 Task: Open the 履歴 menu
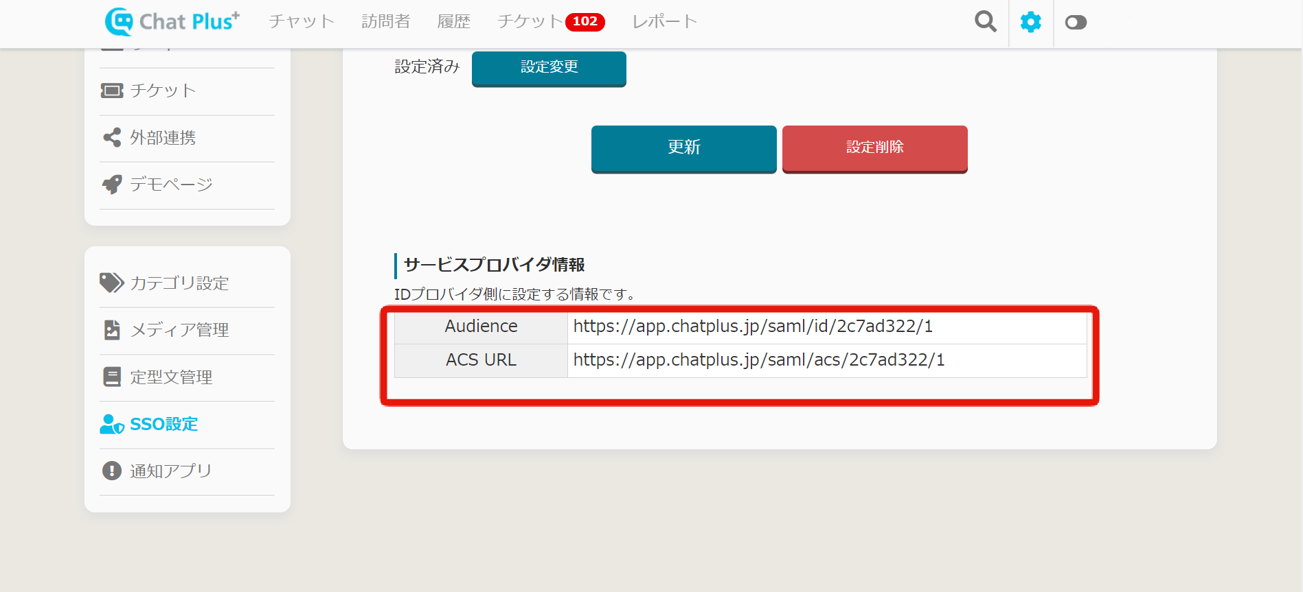(x=454, y=21)
